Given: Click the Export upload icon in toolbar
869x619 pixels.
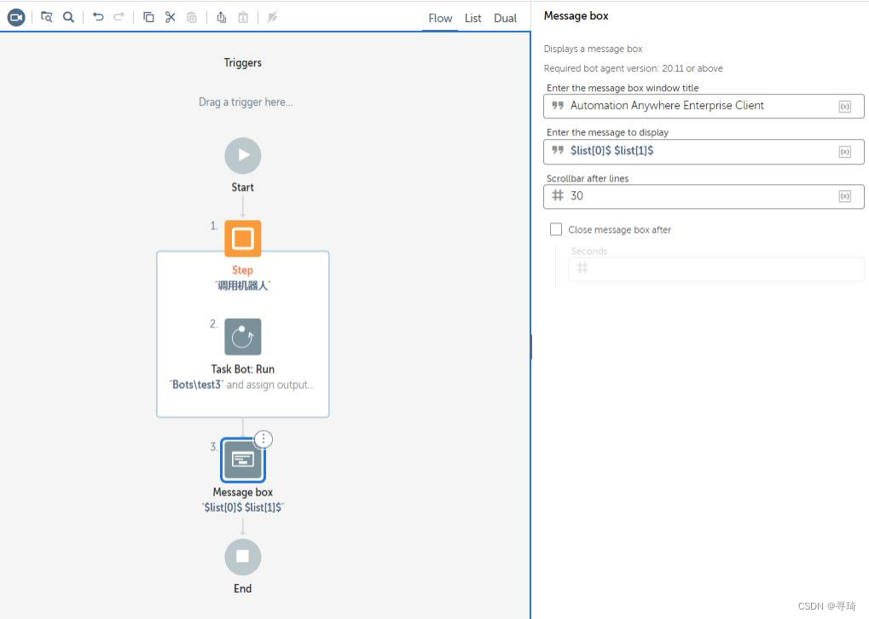Looking at the screenshot, I should (220, 16).
